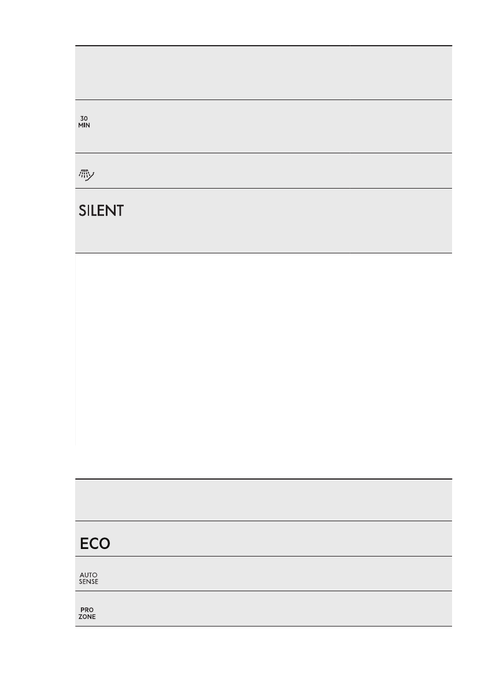Click the word AUTO above SENSE
485x689 pixels.
88,576
